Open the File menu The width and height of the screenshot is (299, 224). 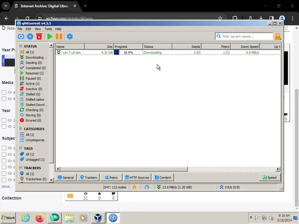click(20, 29)
